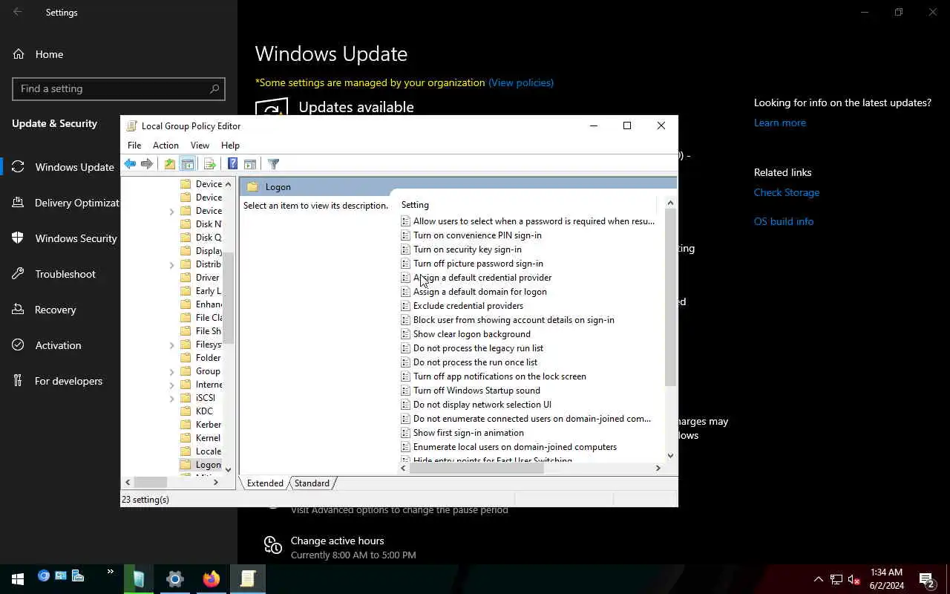The image size is (950, 594).
Task: Click the settings list horizontal scroll-right arrow
Action: 658,468
